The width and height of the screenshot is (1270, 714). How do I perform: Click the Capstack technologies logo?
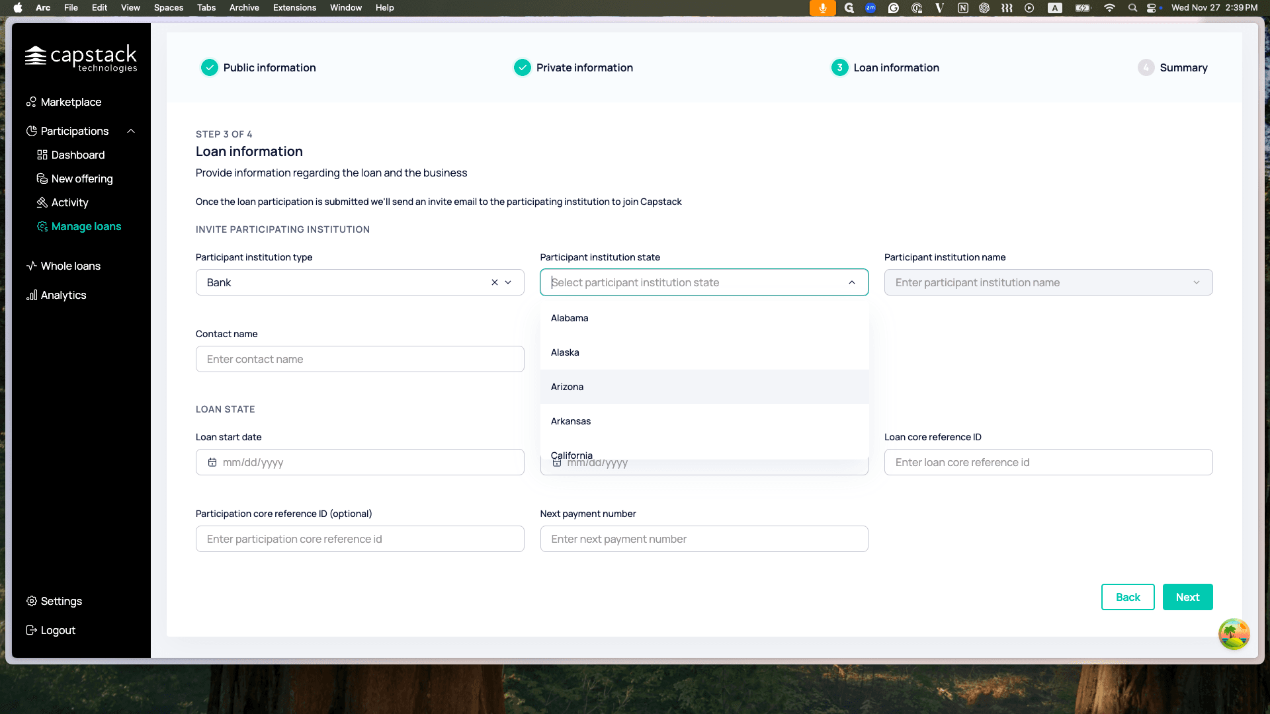coord(81,58)
